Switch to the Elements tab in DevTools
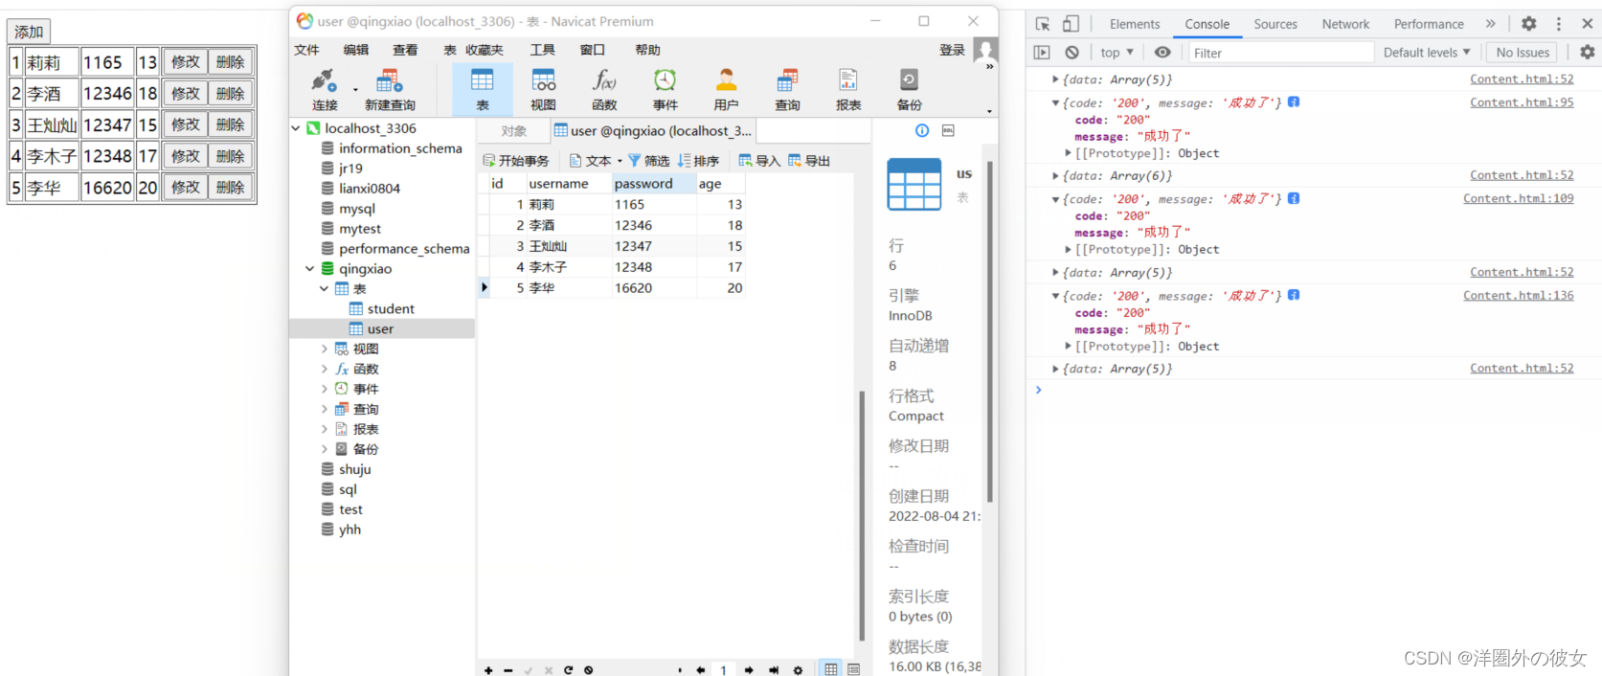This screenshot has height=676, width=1602. click(x=1135, y=24)
